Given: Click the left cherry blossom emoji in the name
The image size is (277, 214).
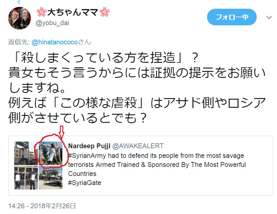Looking at the screenshot, I should (x=41, y=12).
